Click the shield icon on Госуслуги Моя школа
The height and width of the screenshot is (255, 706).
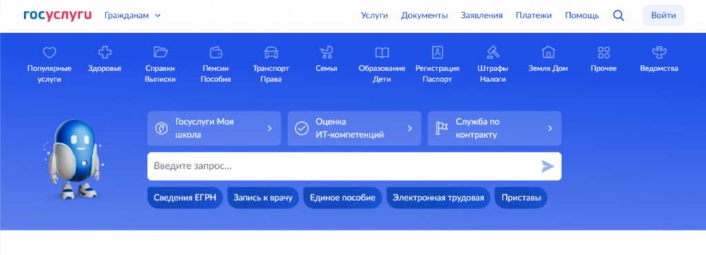161,128
